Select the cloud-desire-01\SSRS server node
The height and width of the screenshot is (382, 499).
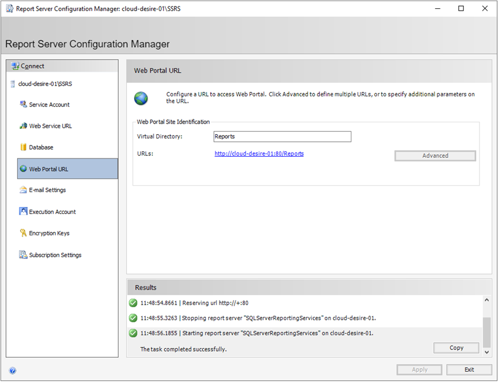[x=45, y=83]
